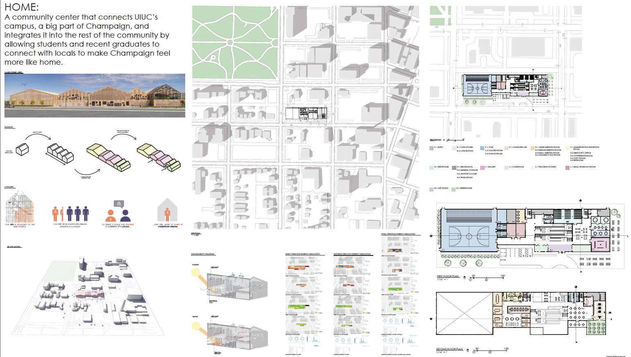631x357 pixels.
Task: Click the row of orange and purple people figures
Action: (x=70, y=214)
